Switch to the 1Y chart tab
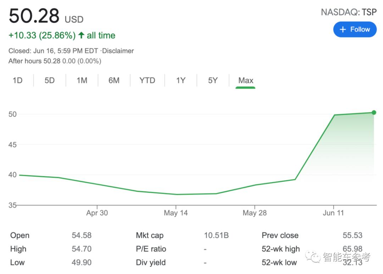 tap(181, 81)
